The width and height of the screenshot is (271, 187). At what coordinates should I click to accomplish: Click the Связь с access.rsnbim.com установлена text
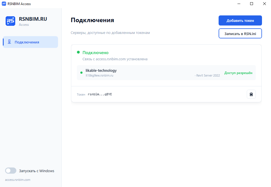coord(115,59)
